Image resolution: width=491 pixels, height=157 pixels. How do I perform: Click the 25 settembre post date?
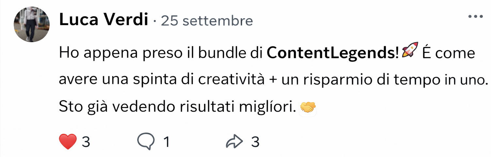point(207,21)
